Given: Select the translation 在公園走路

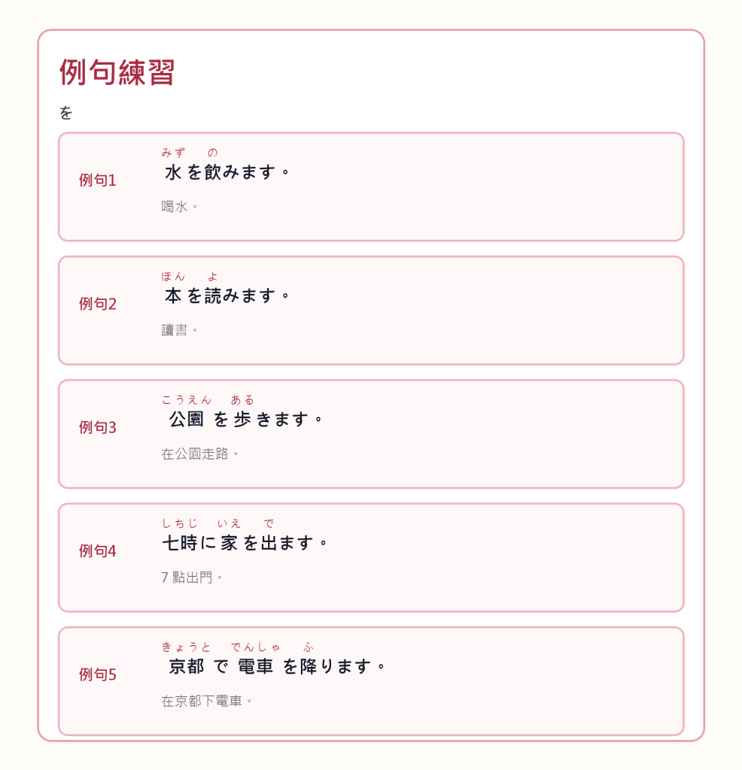Looking at the screenshot, I should [x=200, y=453].
